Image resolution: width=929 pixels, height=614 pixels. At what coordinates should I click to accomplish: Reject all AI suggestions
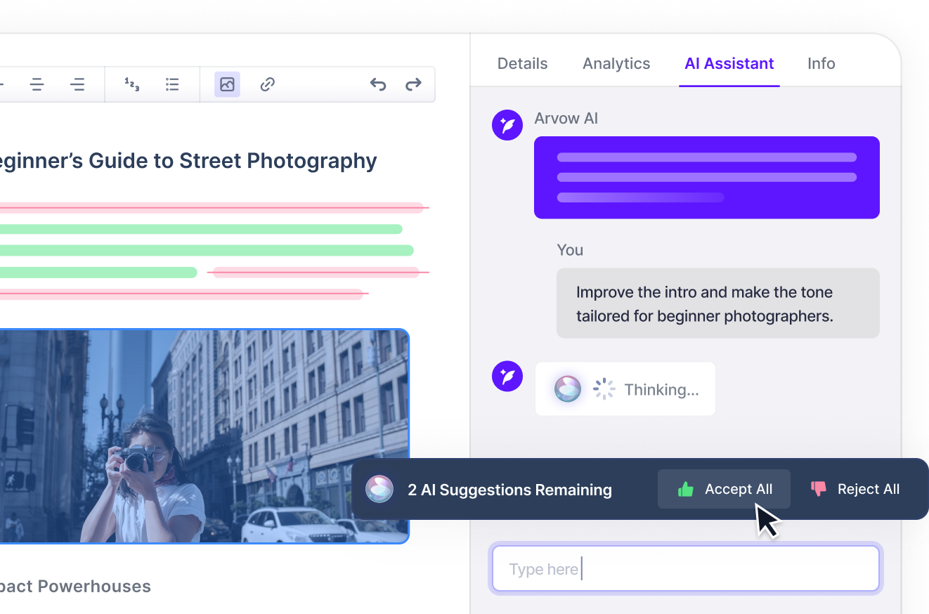pos(855,489)
